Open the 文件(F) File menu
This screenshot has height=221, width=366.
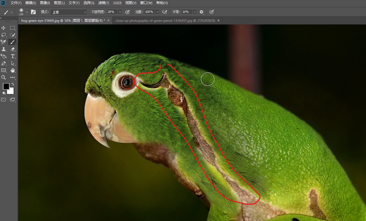pos(16,3)
